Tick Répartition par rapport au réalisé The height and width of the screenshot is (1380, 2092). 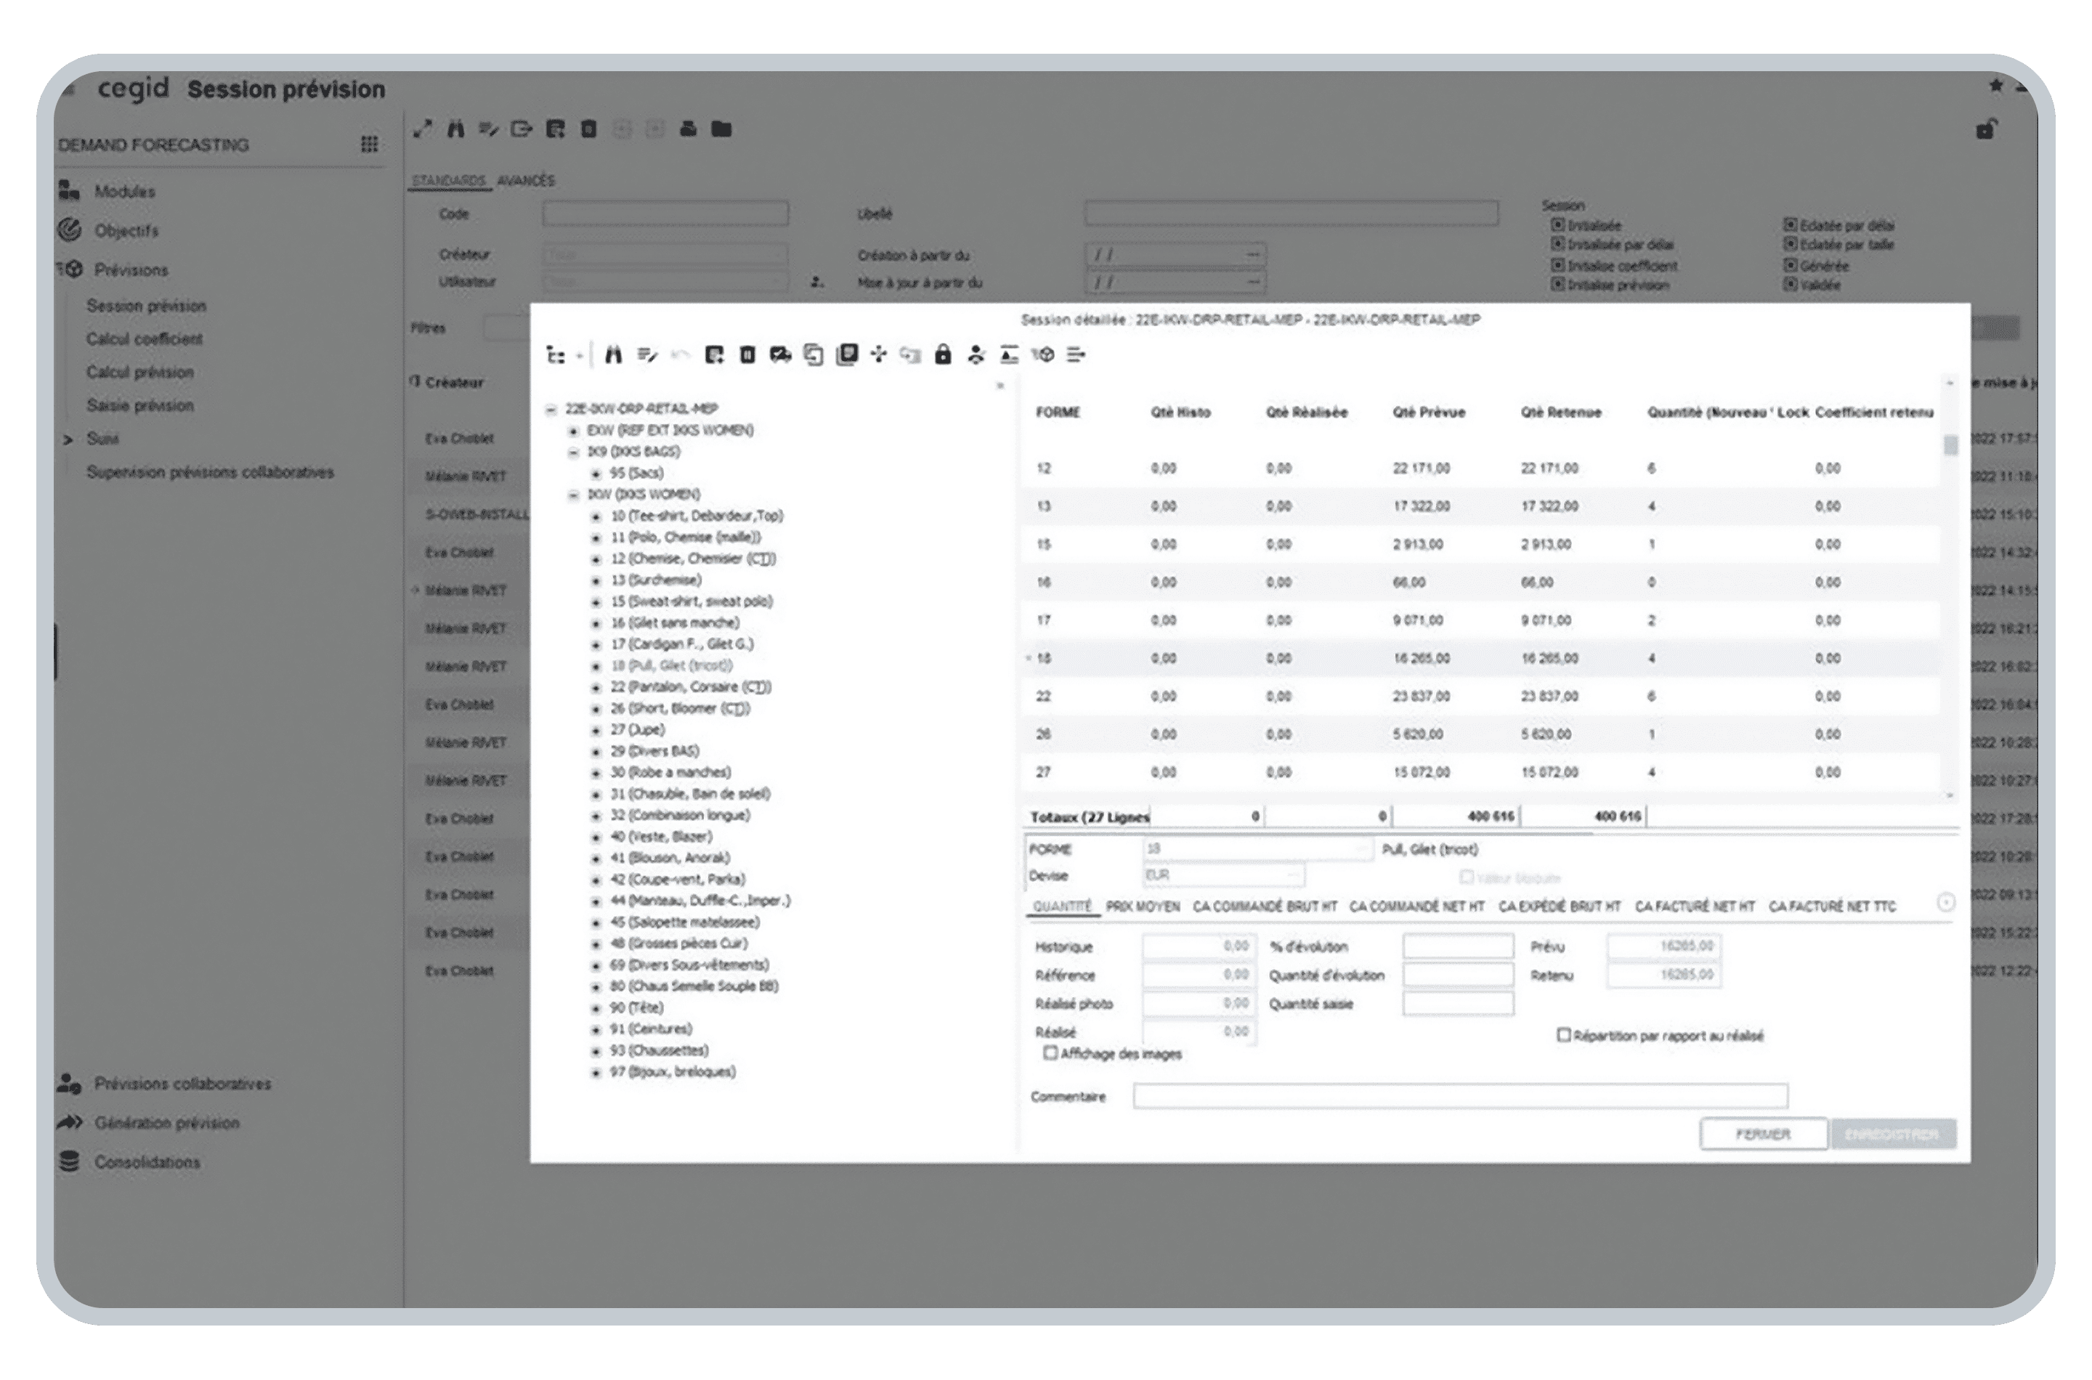(1564, 1035)
